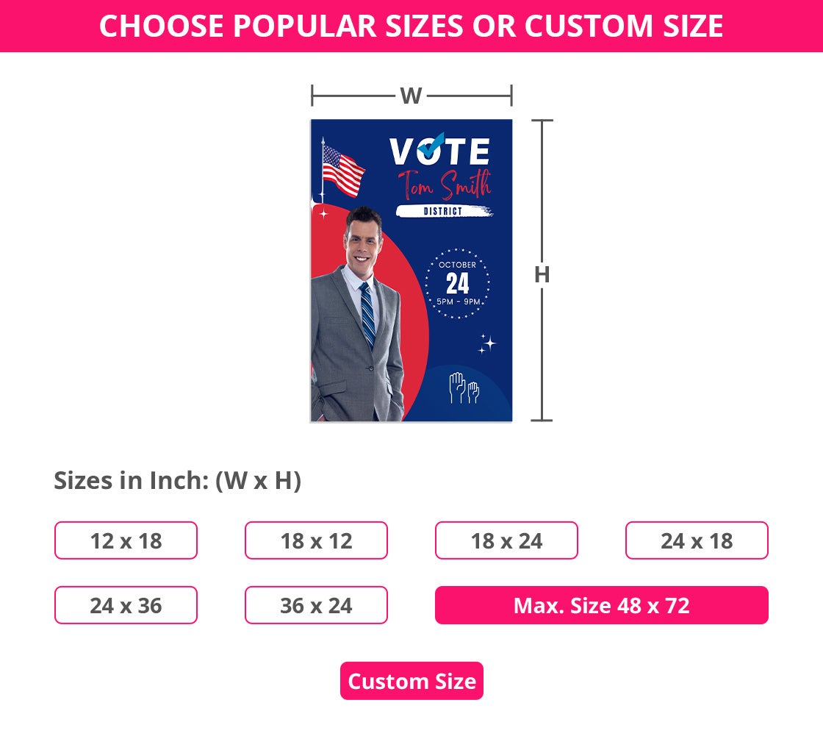Click the blue checkmark in VOTE logo
Screen dimensions: 823x750
pos(431,146)
